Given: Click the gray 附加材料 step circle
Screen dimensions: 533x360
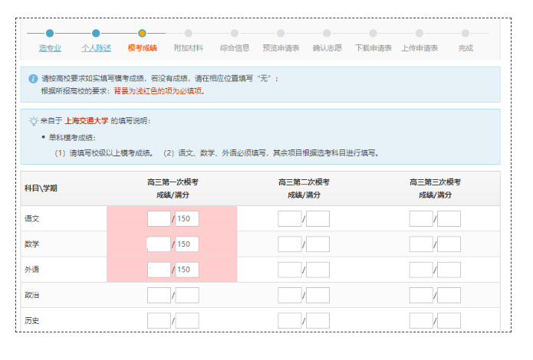Looking at the screenshot, I should [188, 33].
